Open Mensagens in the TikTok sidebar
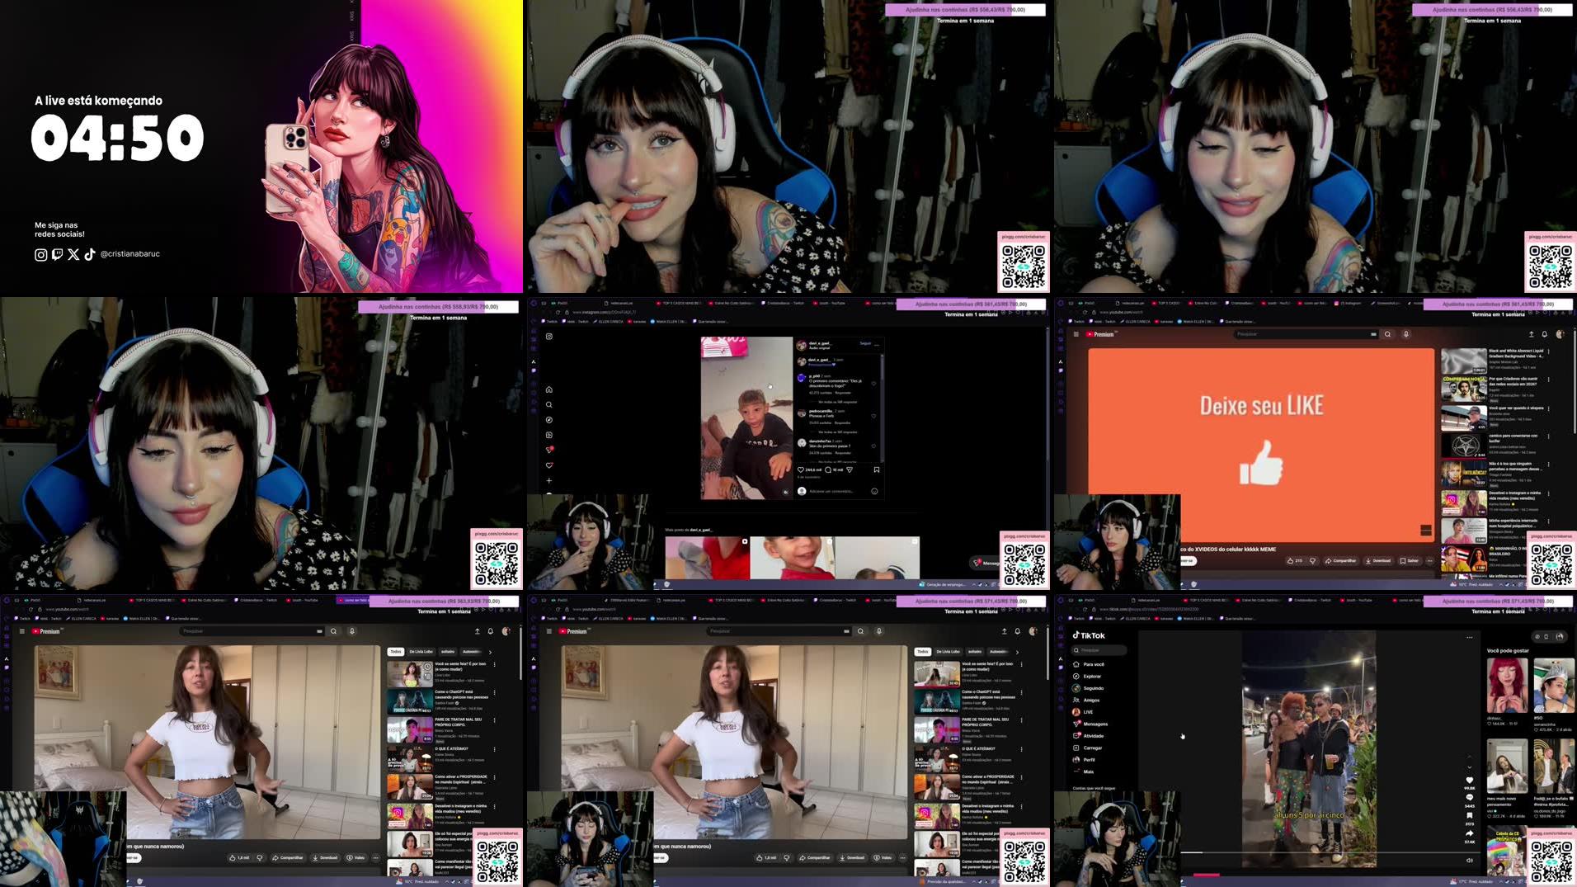 point(1095,724)
